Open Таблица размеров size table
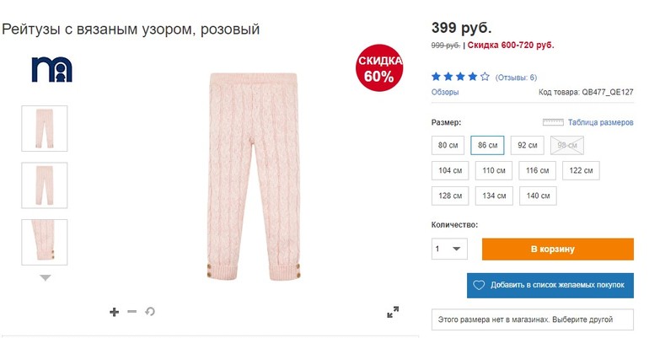 pos(600,122)
